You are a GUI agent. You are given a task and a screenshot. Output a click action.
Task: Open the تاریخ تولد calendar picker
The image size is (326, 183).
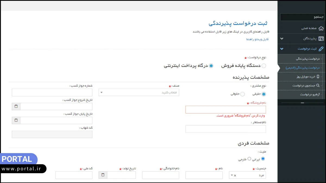pyautogui.click(x=103, y=175)
